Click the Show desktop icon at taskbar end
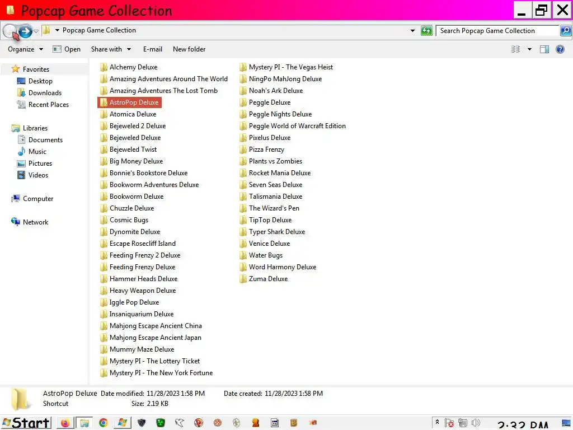 [x=566, y=423]
